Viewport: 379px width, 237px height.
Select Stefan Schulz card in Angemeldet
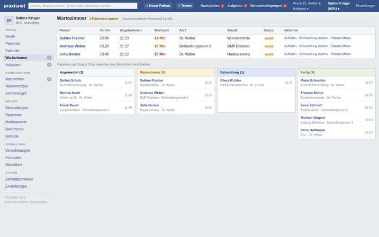pos(96,82)
